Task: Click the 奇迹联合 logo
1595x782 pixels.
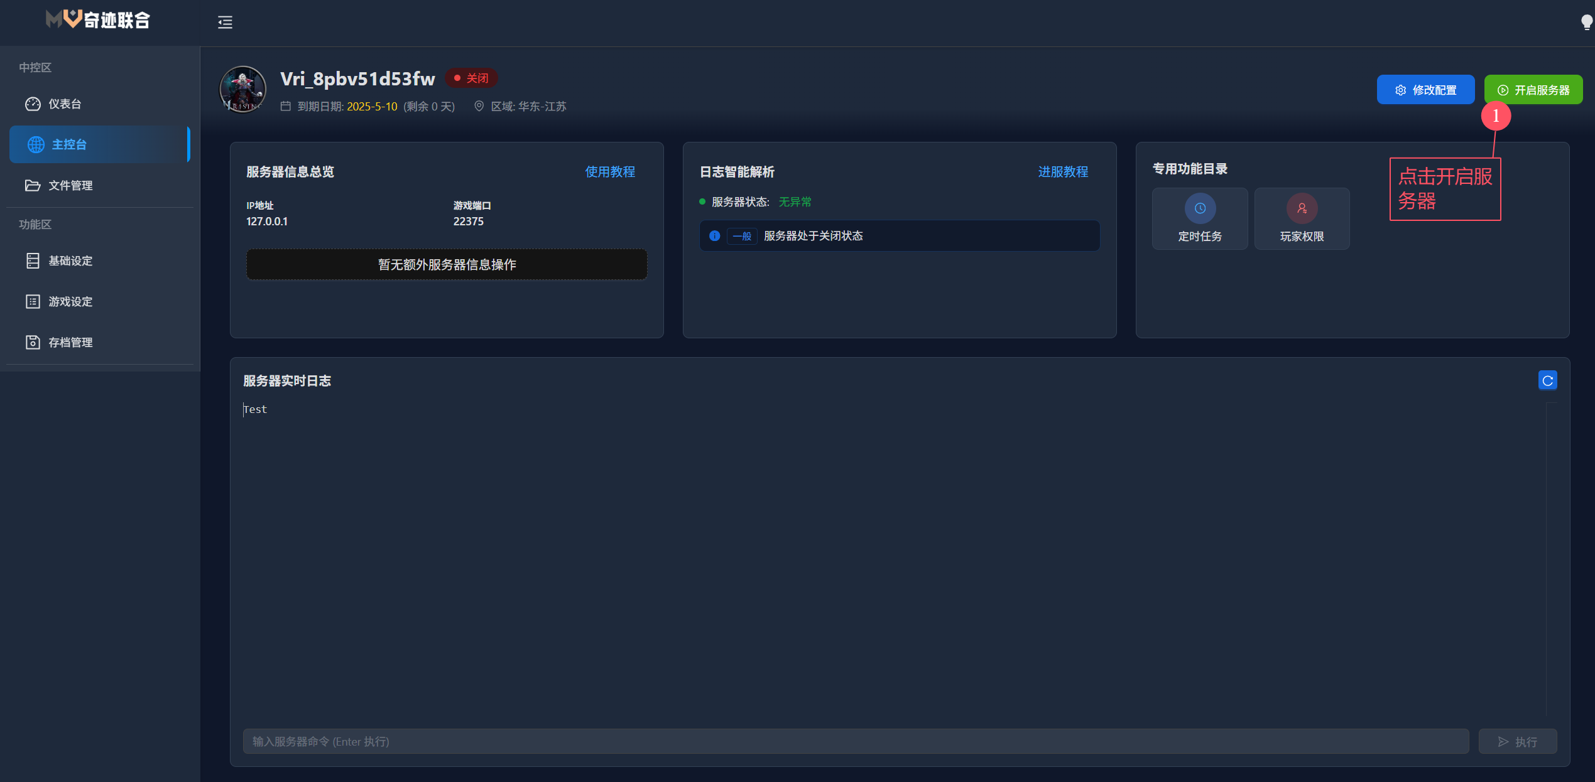Action: pos(99,20)
